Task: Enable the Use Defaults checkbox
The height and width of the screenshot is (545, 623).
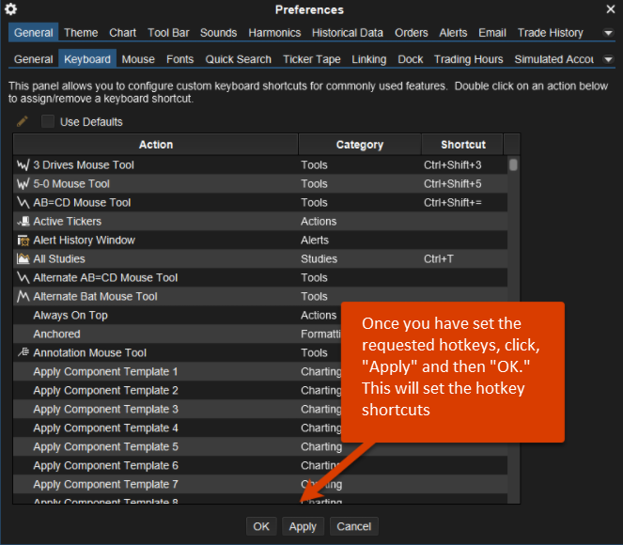Action: click(x=48, y=121)
